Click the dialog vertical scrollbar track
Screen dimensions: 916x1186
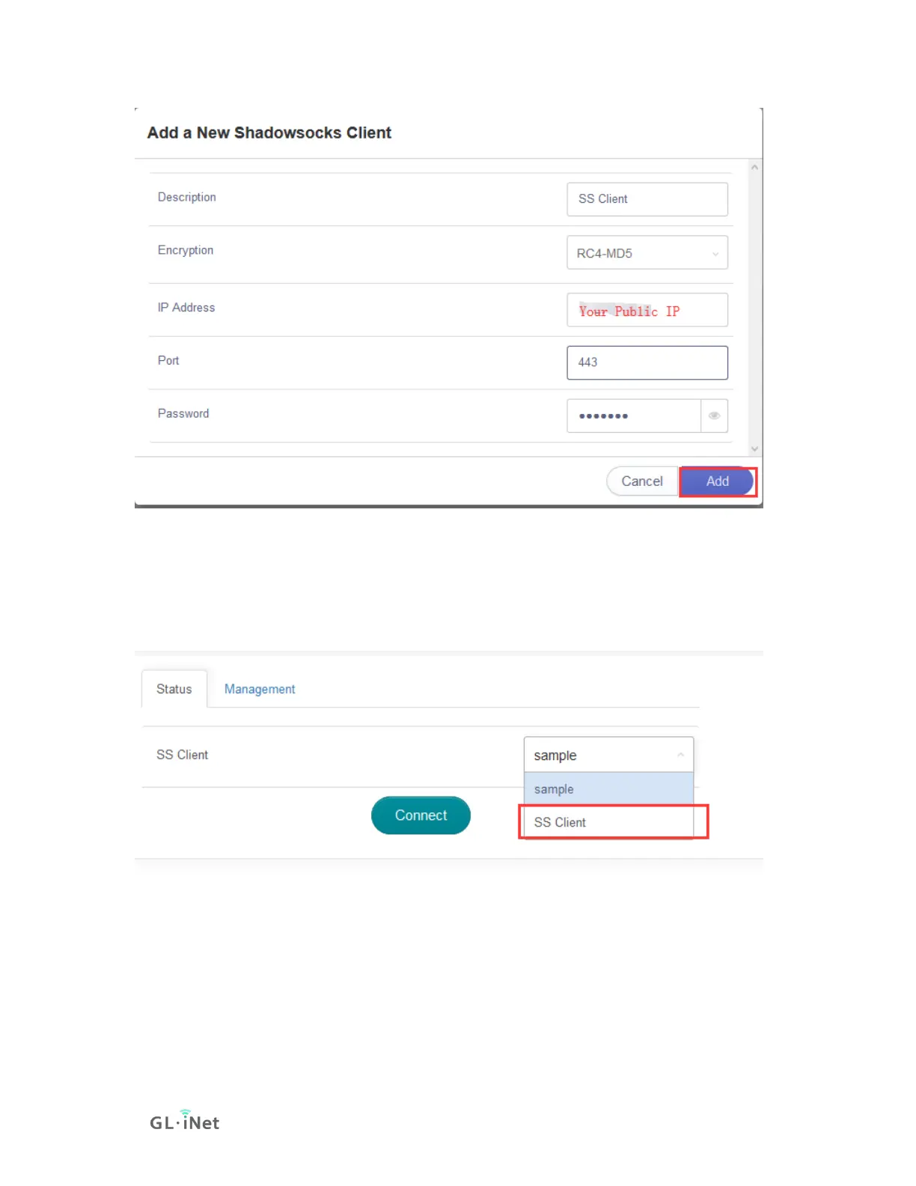754,308
